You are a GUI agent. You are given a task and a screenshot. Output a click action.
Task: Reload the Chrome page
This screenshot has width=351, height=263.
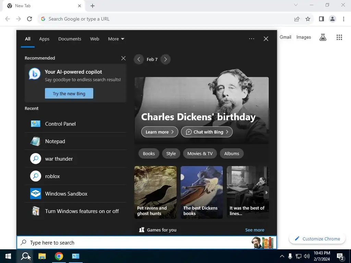(29, 19)
